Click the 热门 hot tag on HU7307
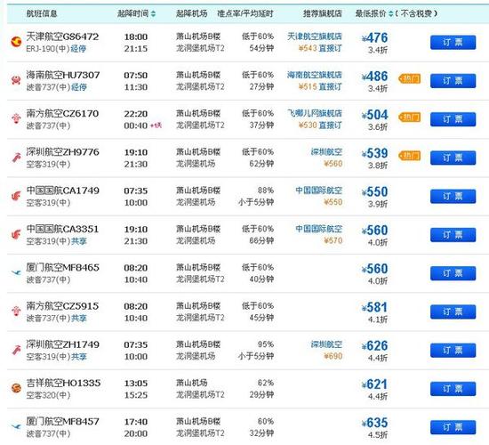Viewport: 489px width, 445px height. click(410, 78)
